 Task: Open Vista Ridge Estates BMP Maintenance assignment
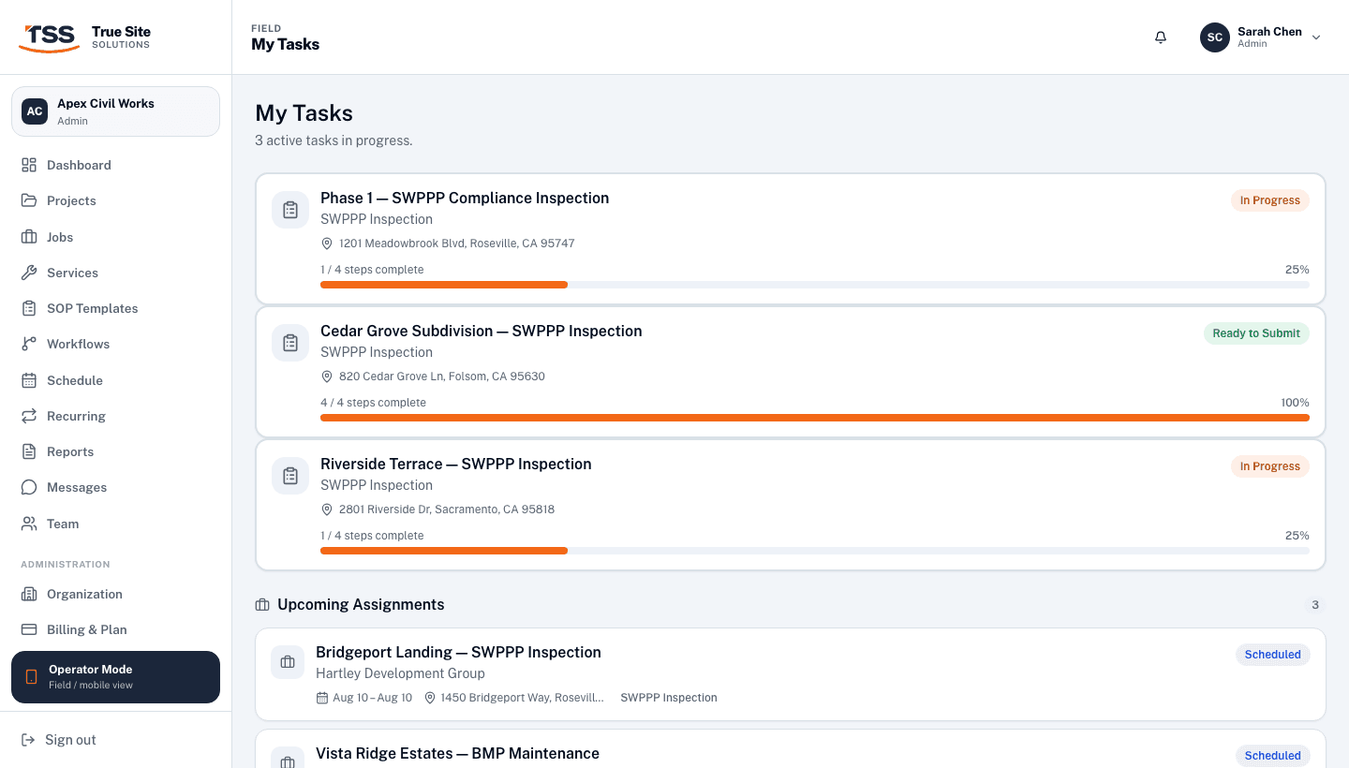point(791,749)
